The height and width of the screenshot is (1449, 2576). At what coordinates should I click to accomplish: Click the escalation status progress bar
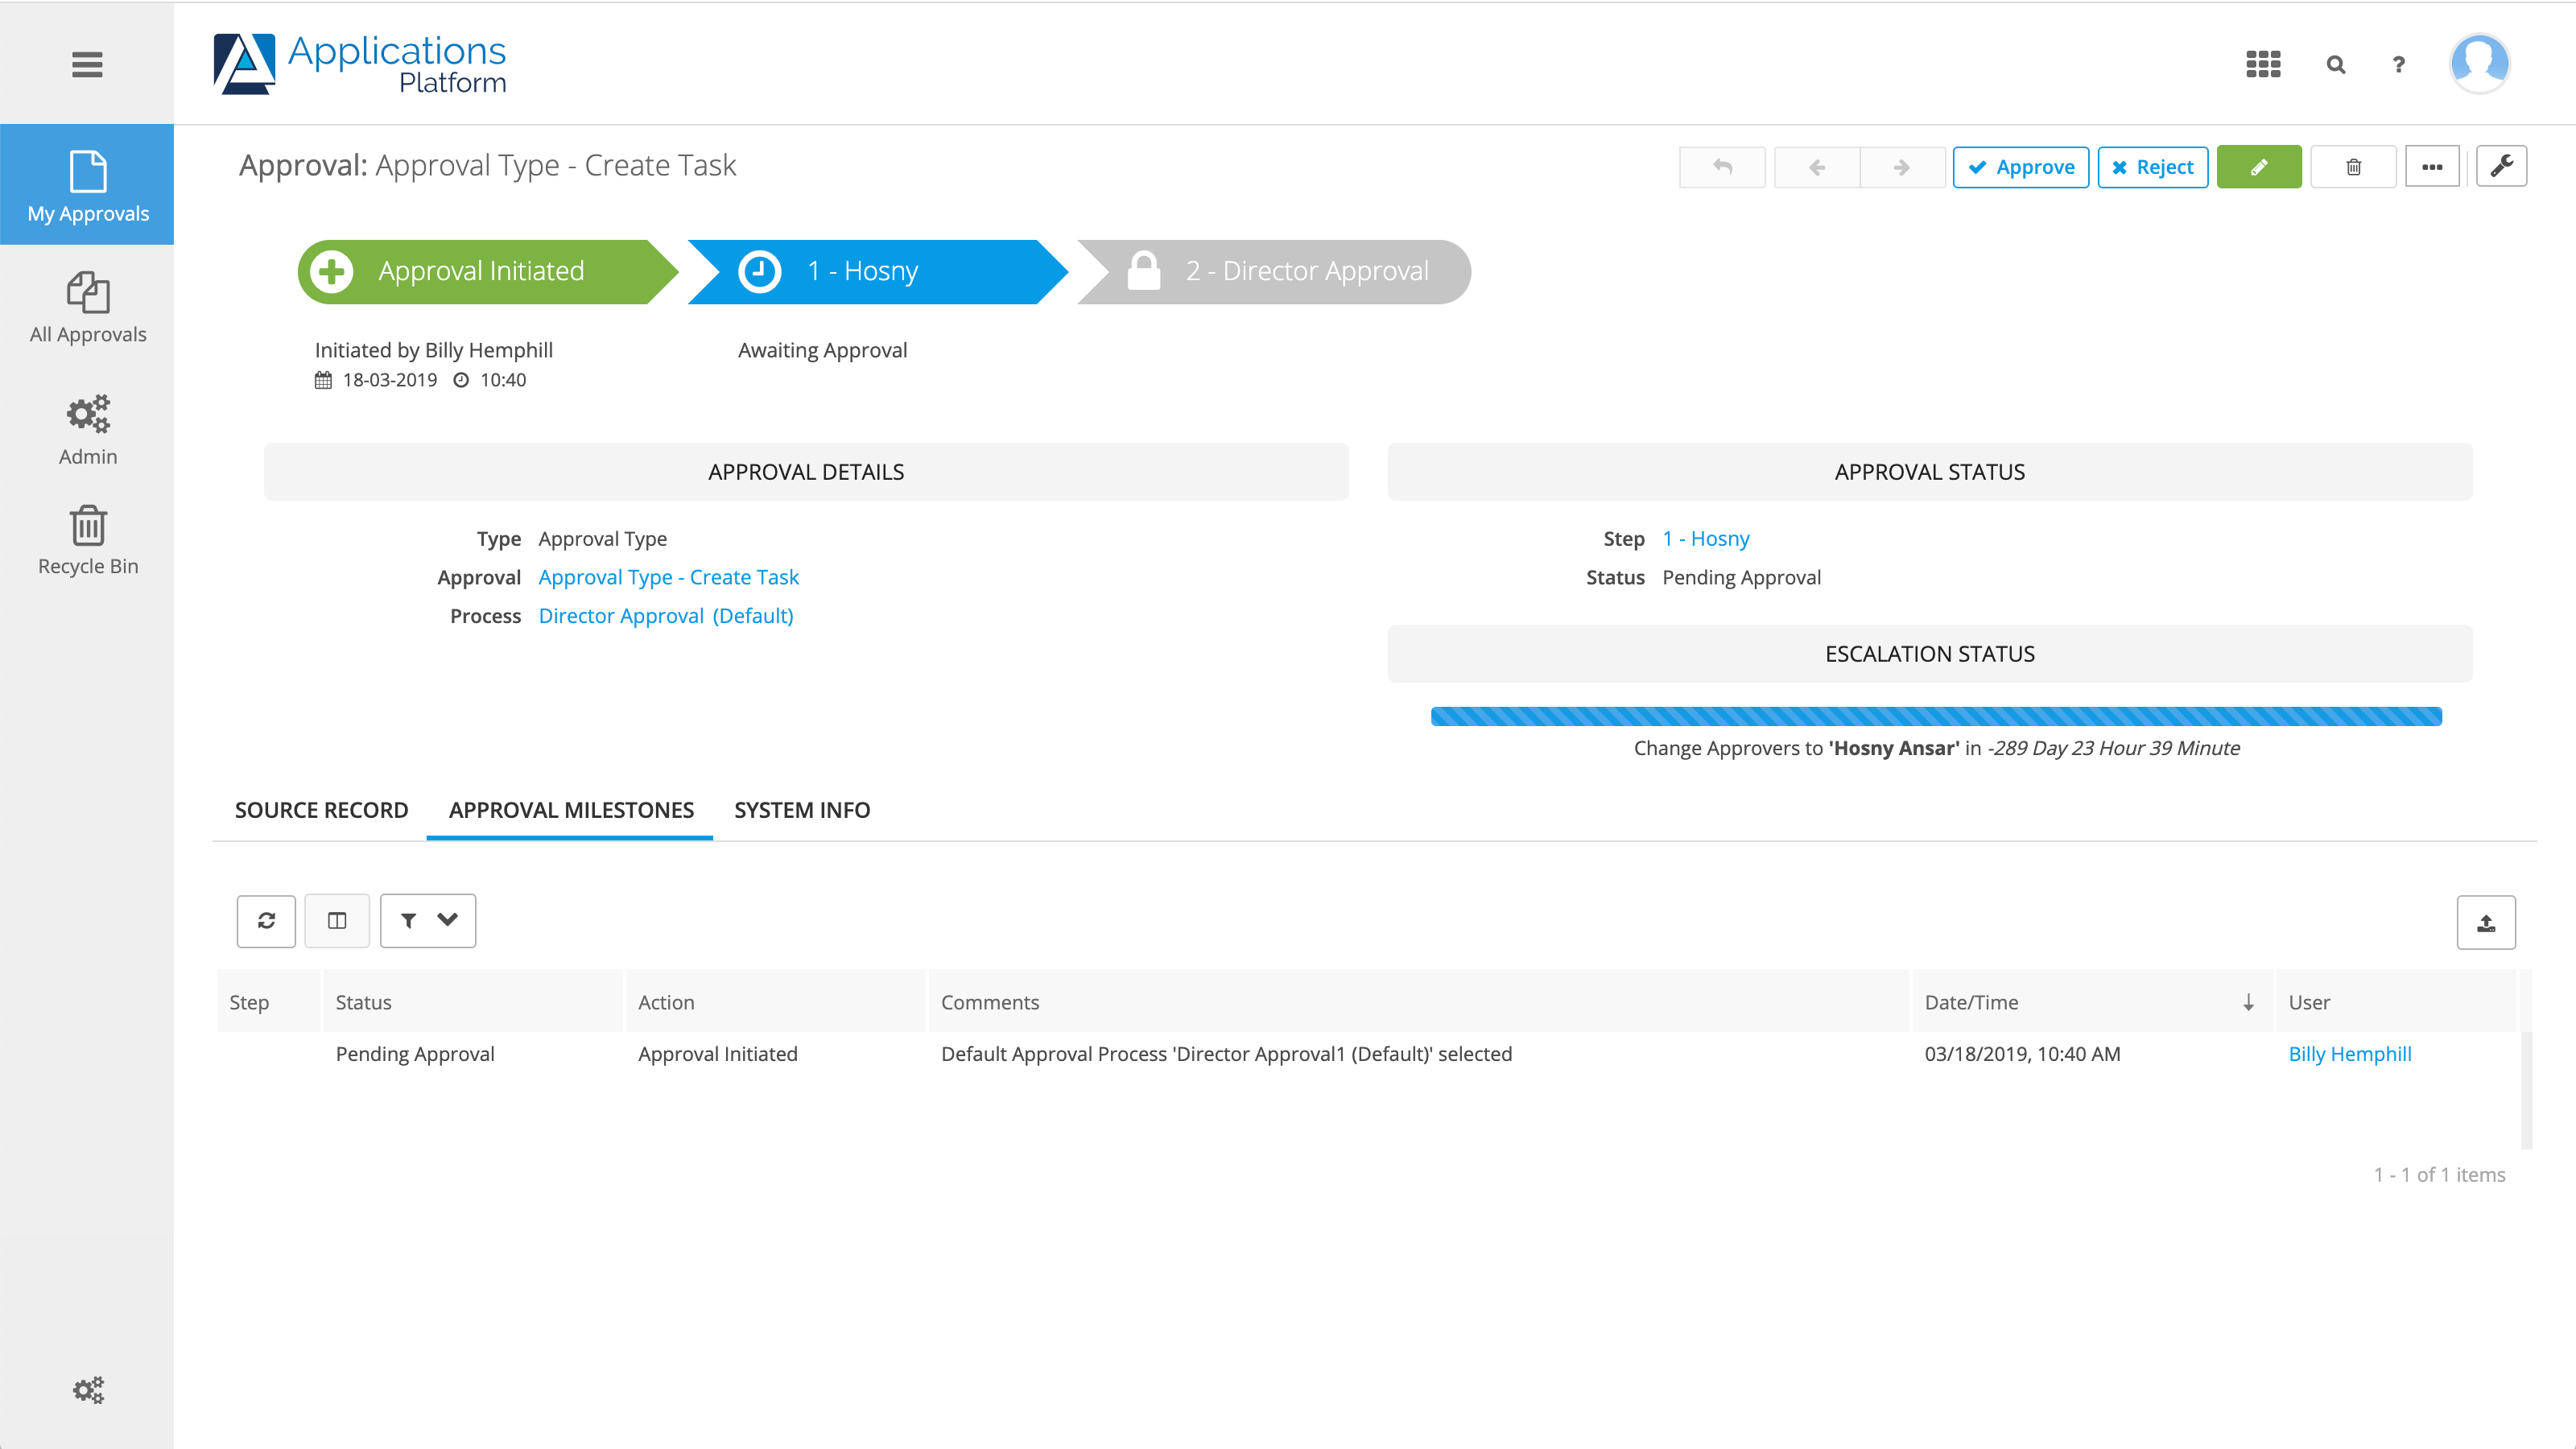1936,716
